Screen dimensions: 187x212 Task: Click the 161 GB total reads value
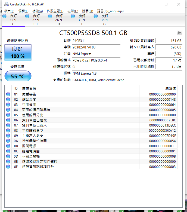pyautogui.click(x=169, y=41)
